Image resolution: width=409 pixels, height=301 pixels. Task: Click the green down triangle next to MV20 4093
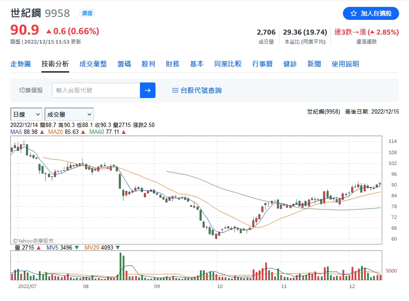pyautogui.click(x=117, y=247)
